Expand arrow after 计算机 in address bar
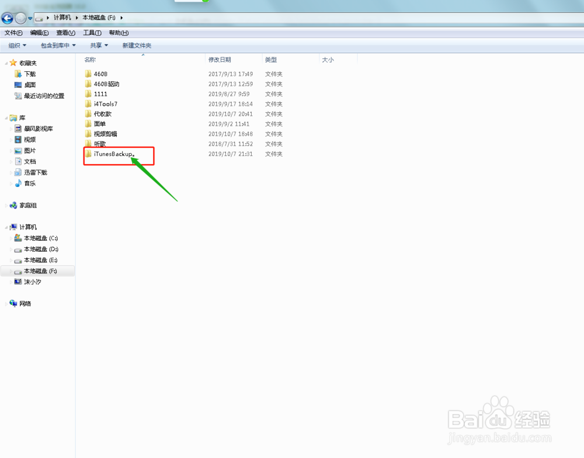The height and width of the screenshot is (458, 584). [x=77, y=18]
